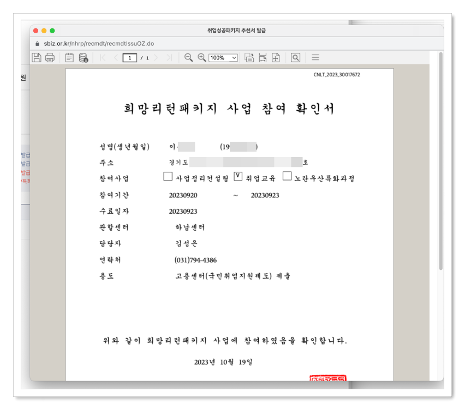
Task: Zoom out on the certificate
Action: 188,57
